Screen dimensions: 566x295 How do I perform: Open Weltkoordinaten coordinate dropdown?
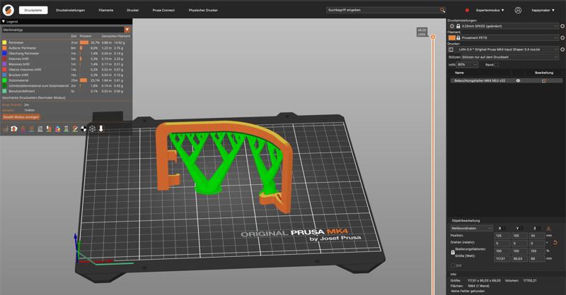tap(471, 229)
